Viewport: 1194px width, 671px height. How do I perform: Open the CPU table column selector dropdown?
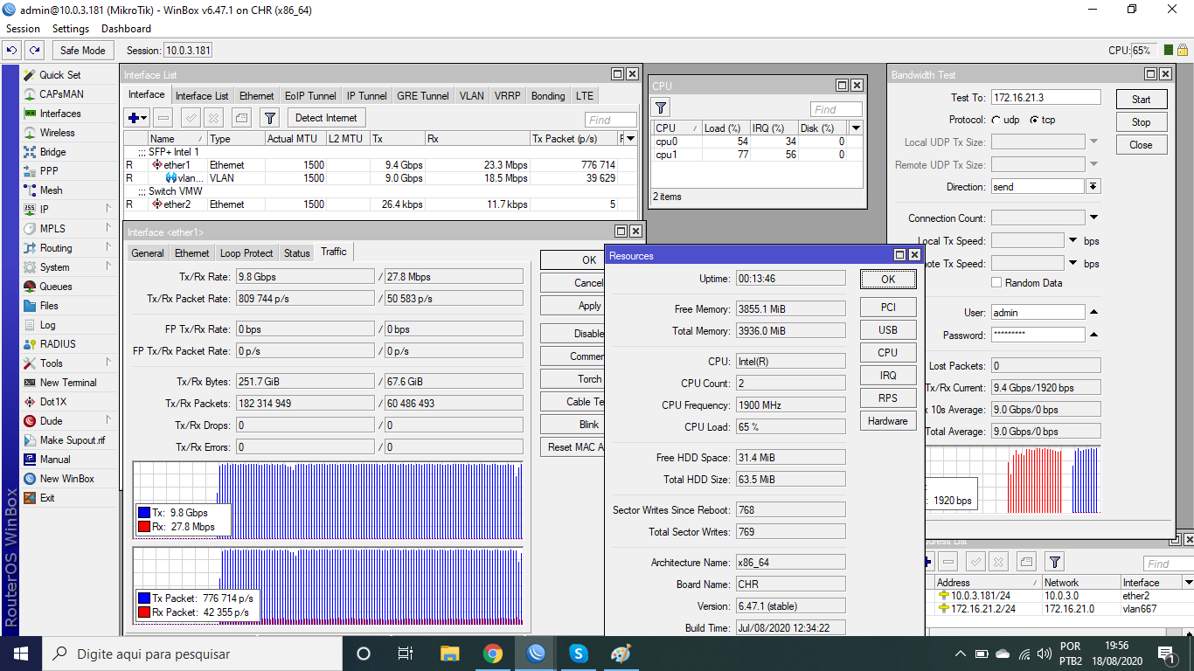[857, 128]
